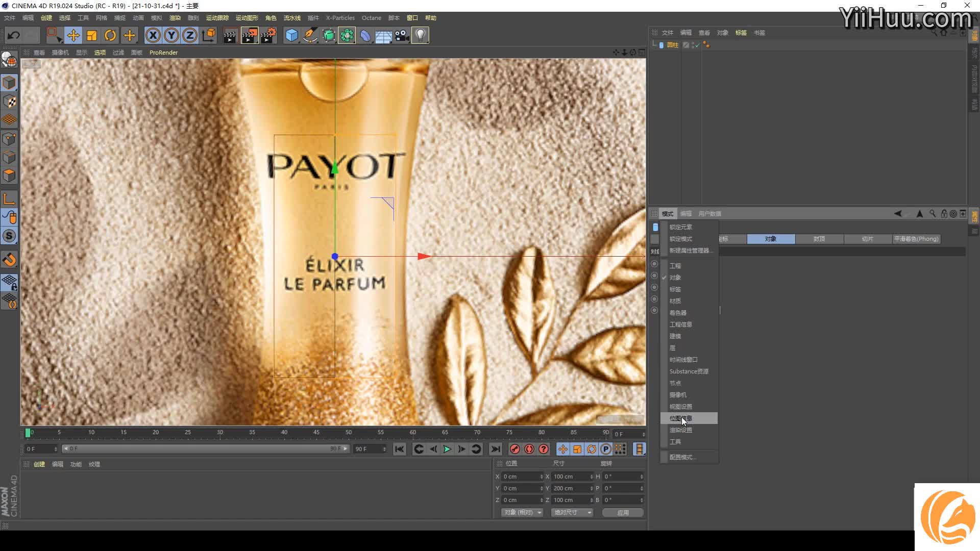Screen dimensions: 980x551
Task: Select 锁定元素 in the mode dropdown
Action: [689, 227]
